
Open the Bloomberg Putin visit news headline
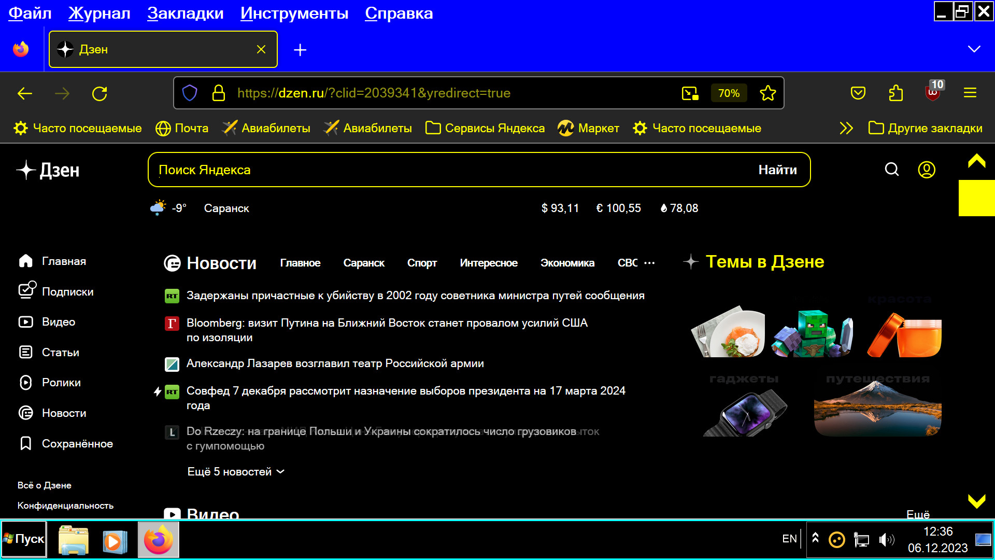pos(387,330)
